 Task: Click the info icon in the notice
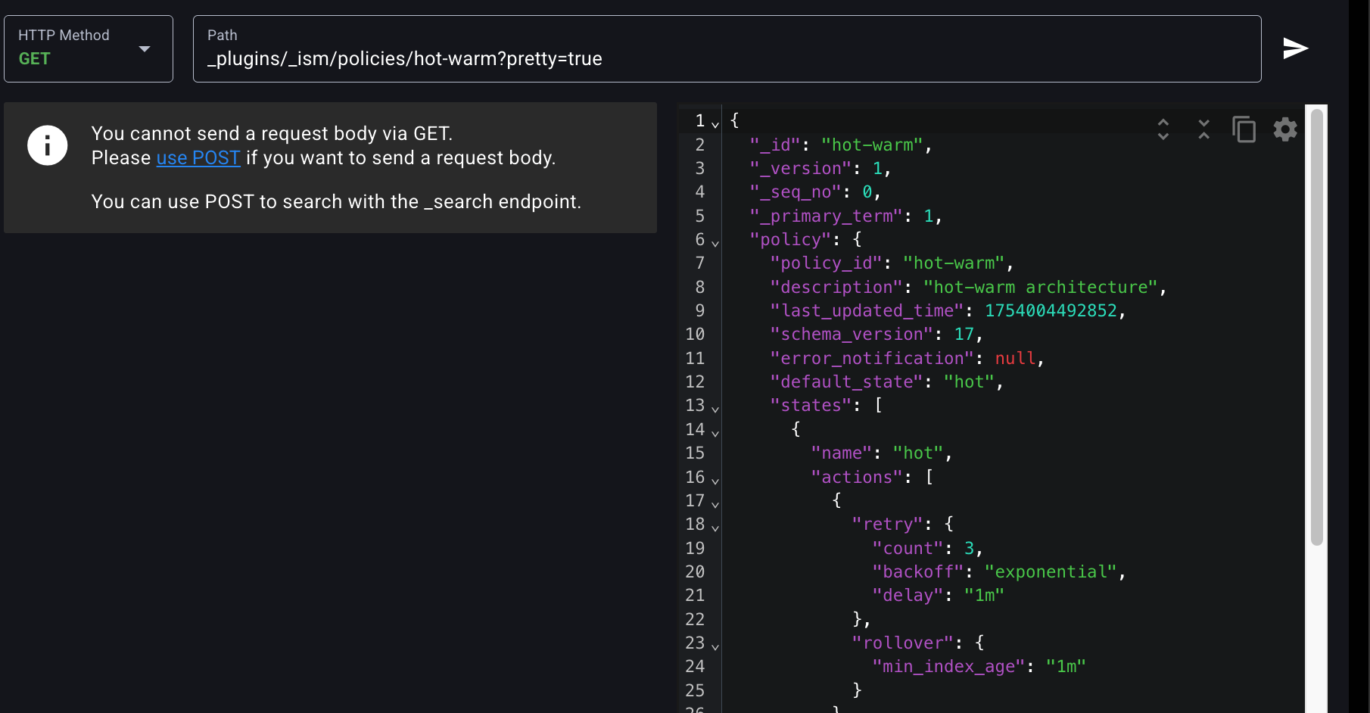pyautogui.click(x=48, y=145)
